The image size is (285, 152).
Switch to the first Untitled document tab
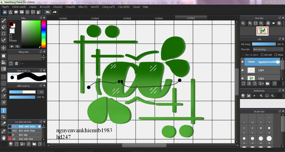(63, 18)
